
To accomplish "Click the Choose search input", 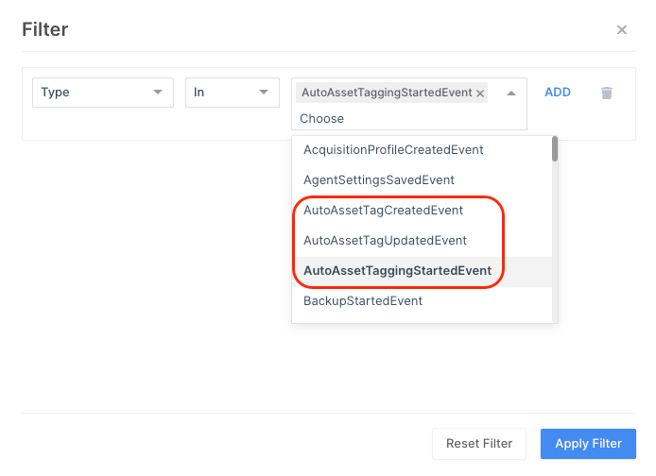I will (397, 118).
